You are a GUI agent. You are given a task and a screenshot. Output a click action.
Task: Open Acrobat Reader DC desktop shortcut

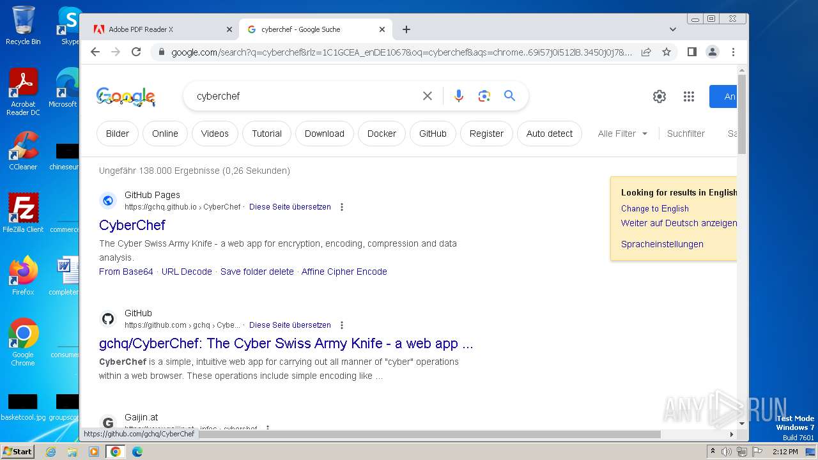[x=23, y=92]
